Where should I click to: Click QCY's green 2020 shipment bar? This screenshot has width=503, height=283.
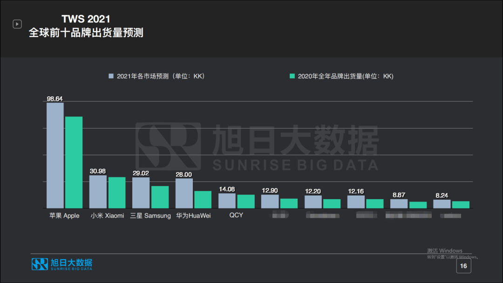246,201
